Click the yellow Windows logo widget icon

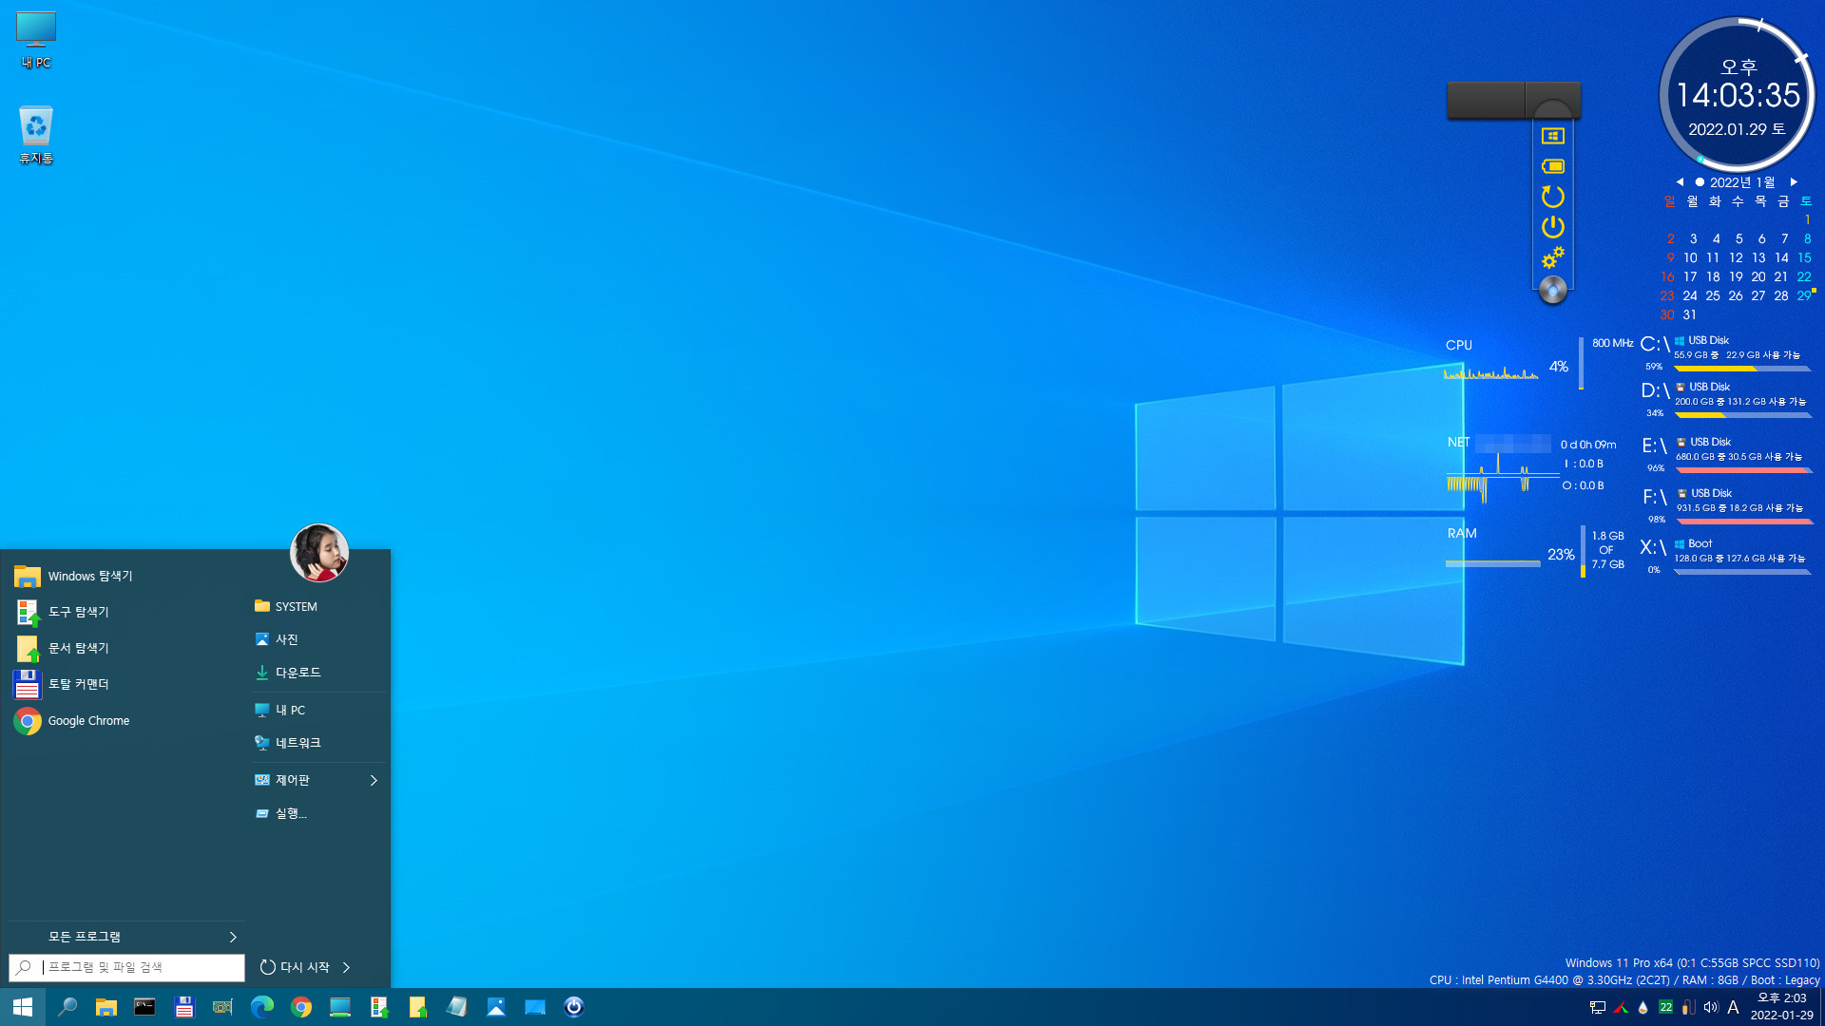(1552, 136)
